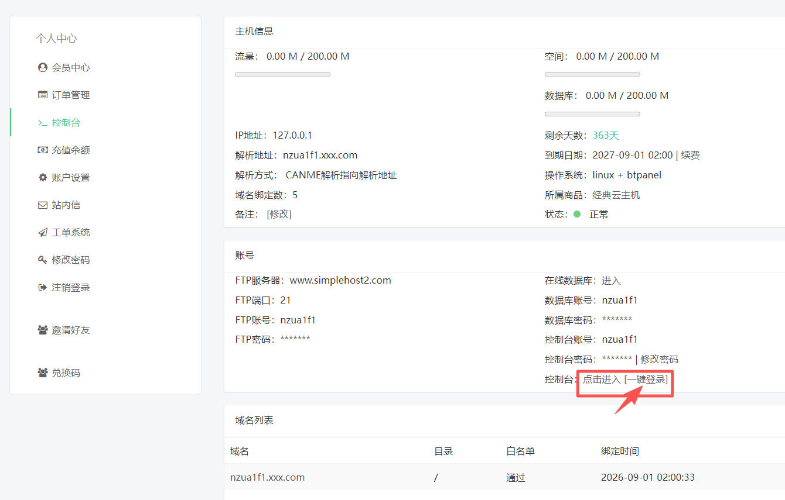Click the 订单管理 list icon

[42, 95]
